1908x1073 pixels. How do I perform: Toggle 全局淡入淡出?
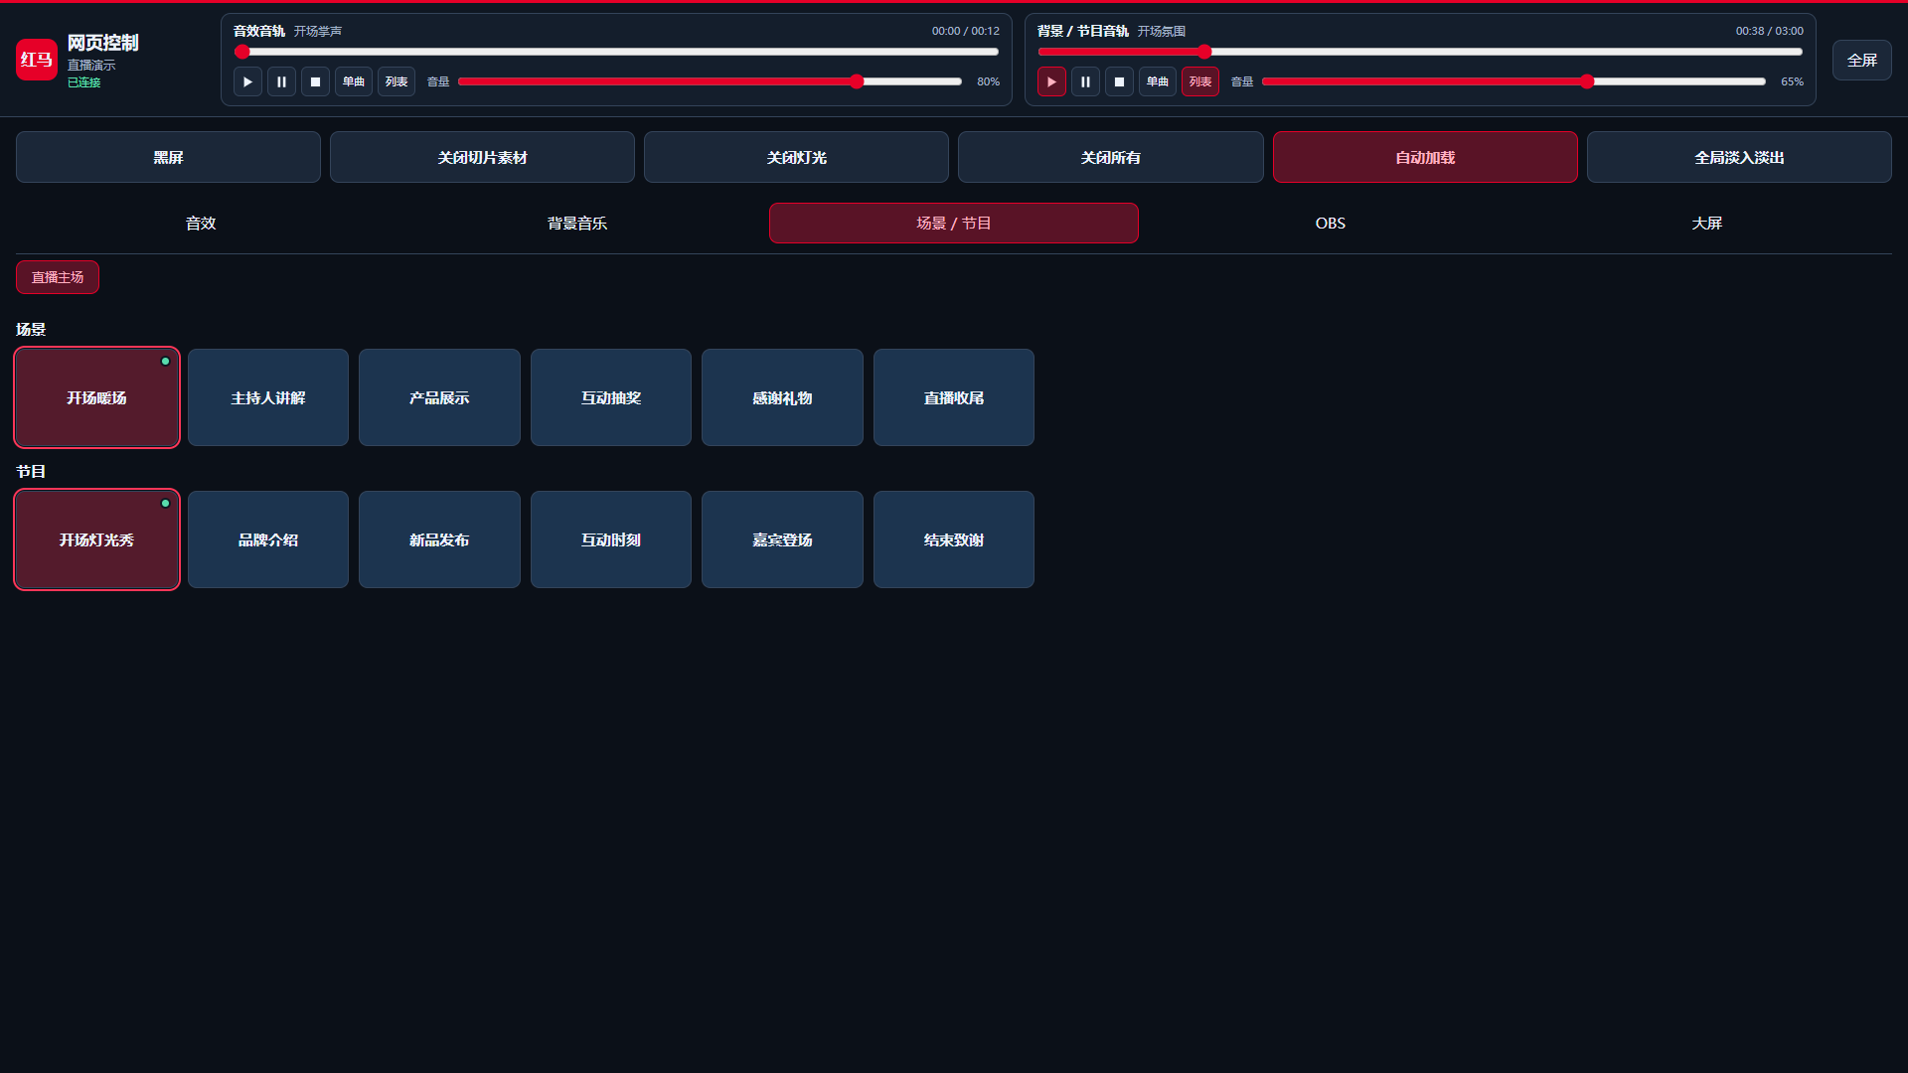coord(1739,157)
